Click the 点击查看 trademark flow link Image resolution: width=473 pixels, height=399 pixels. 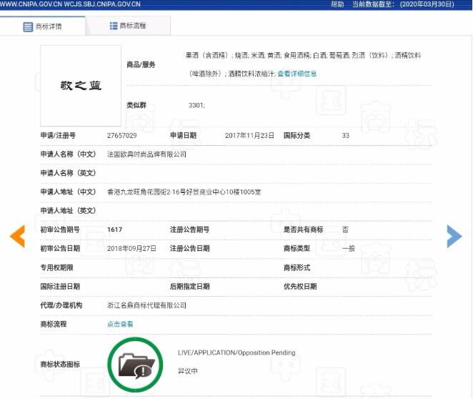pos(120,324)
